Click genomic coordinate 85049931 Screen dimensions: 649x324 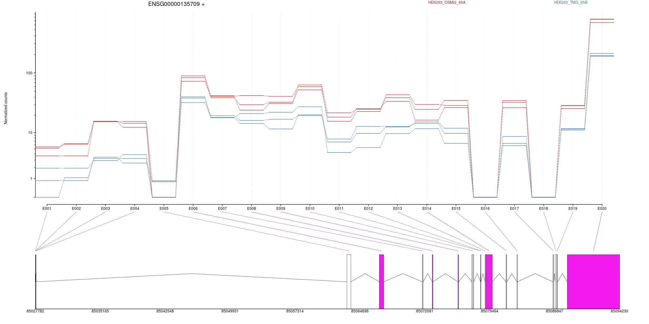coord(230,311)
